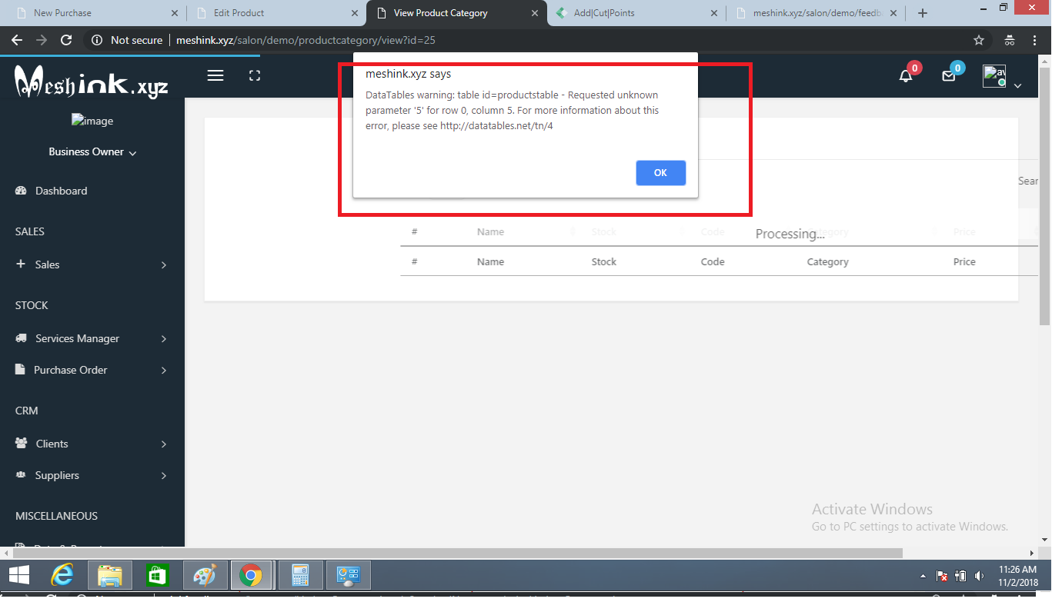This screenshot has width=1062, height=612.
Task: Show hidden tray icons arrow
Action: [x=923, y=576]
